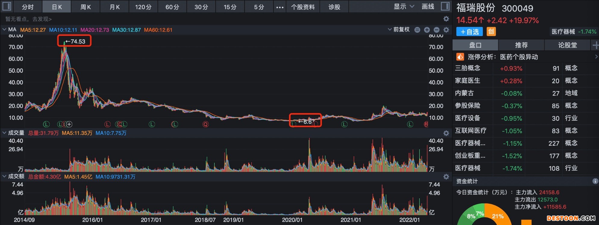Click the zoom in plus icon beside 前复权

[x=427, y=30]
